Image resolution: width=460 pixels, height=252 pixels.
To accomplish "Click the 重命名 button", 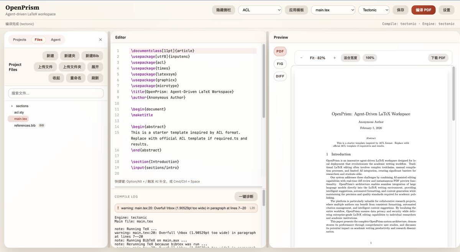I will tap(76, 78).
